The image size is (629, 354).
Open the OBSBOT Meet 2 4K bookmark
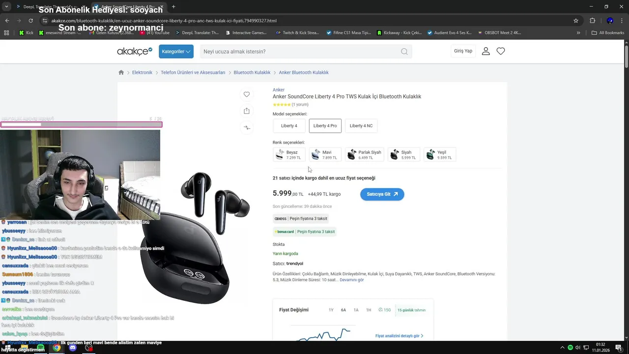[499, 33]
